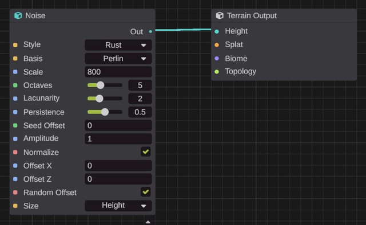Click the Seed Offset input socket
Viewport: 366px width, 225px height.
click(15, 125)
